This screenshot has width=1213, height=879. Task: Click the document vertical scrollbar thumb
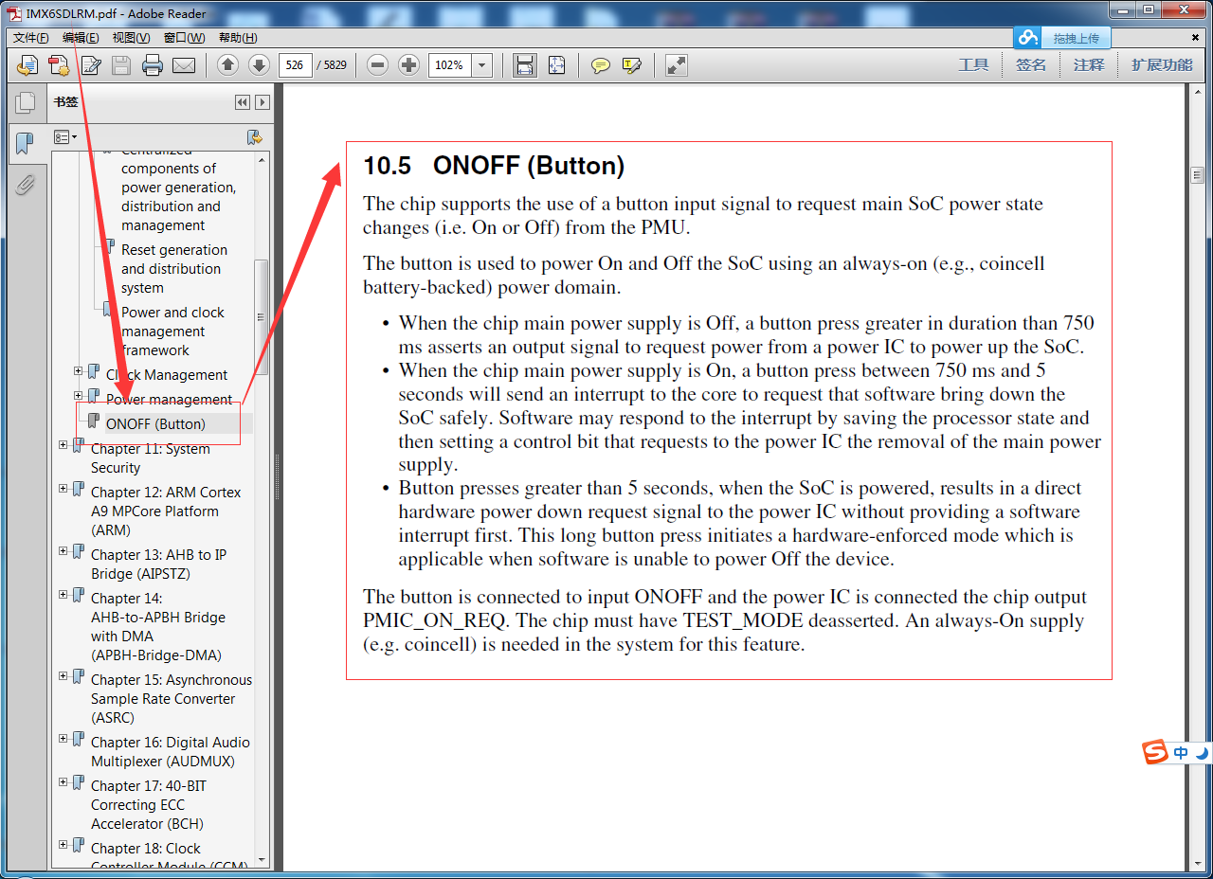tap(1198, 175)
